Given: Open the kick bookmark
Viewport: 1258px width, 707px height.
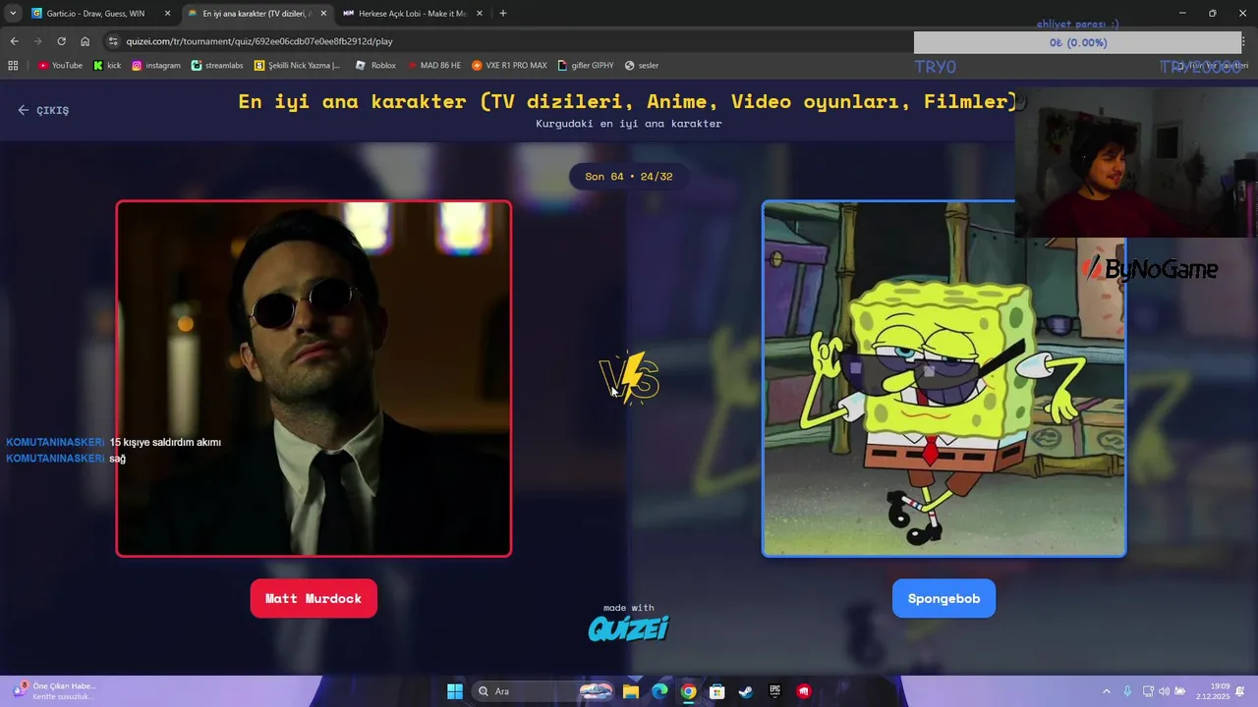Looking at the screenshot, I should (x=107, y=65).
